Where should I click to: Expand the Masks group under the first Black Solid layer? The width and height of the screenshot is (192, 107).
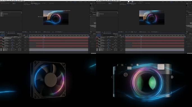[x=3, y=38]
